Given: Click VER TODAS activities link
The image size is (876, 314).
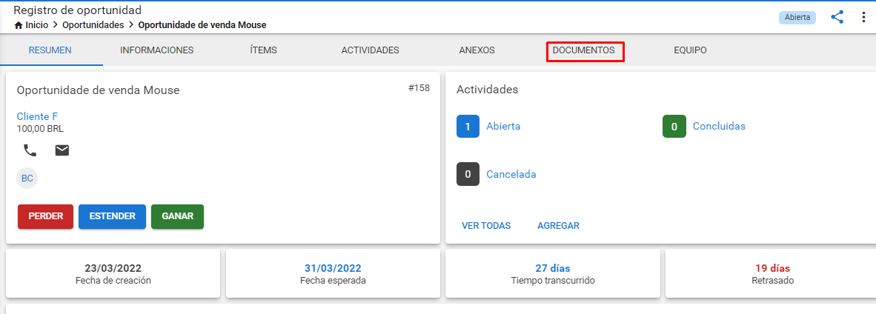Looking at the screenshot, I should point(486,226).
